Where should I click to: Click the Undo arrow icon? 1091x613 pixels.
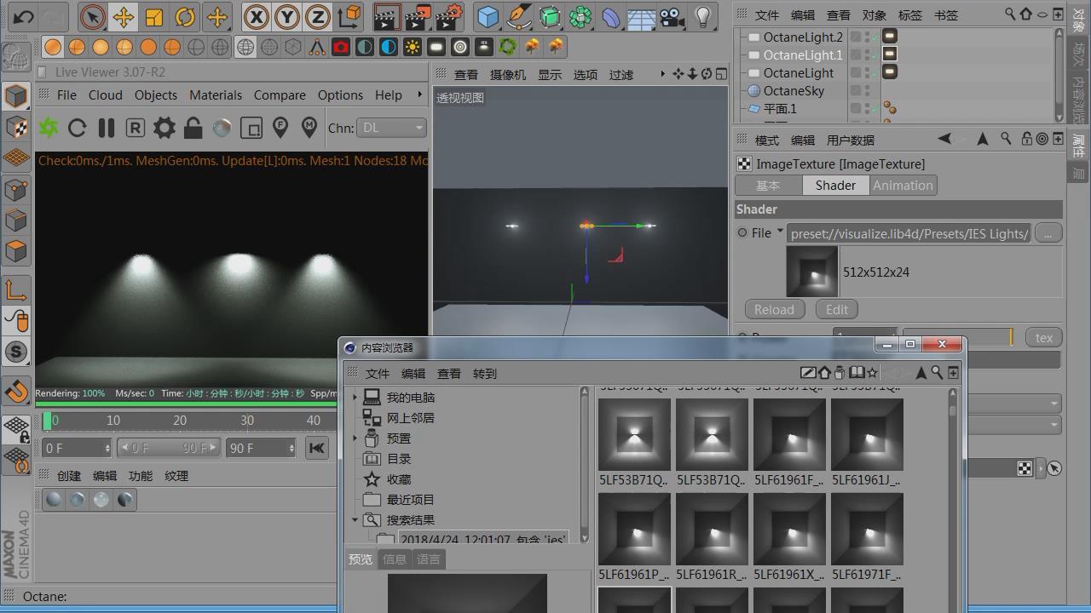click(24, 16)
